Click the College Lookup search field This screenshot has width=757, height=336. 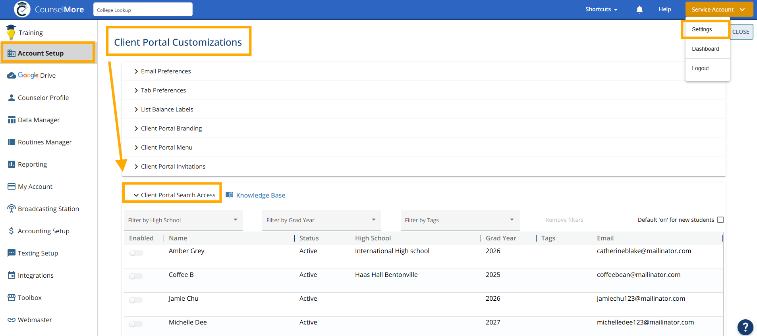coord(143,10)
